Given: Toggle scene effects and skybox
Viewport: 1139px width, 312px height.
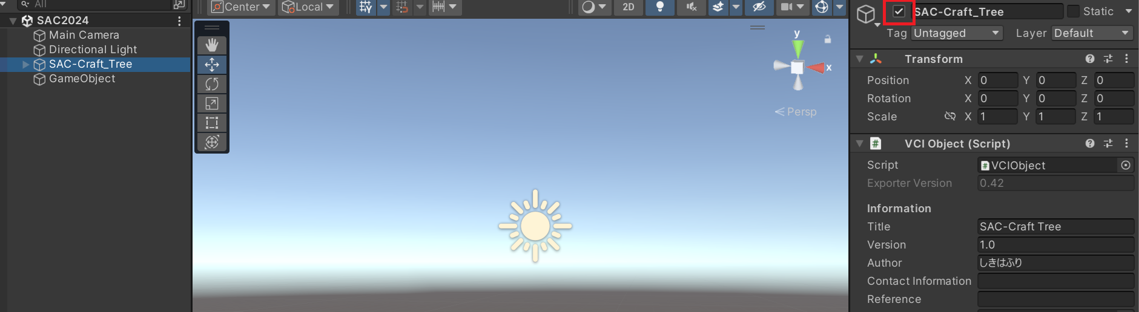Looking at the screenshot, I should (718, 7).
